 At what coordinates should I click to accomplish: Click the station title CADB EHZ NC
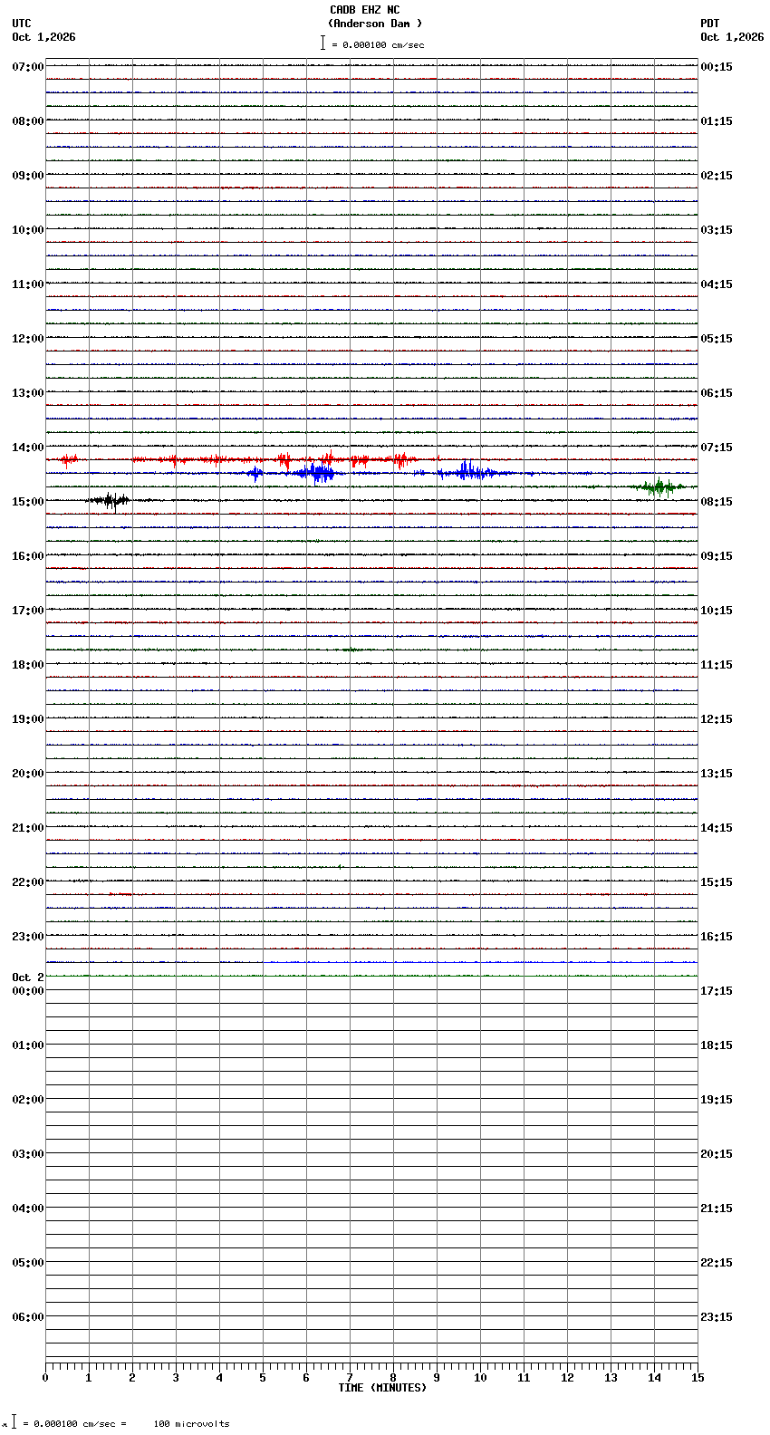click(x=364, y=10)
